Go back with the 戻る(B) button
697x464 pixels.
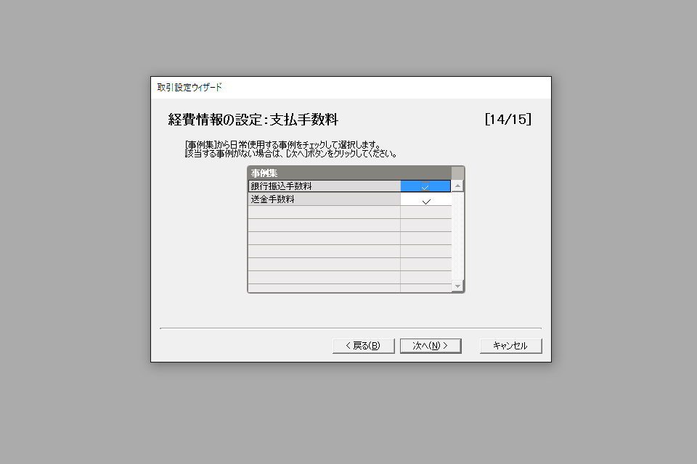pos(363,346)
